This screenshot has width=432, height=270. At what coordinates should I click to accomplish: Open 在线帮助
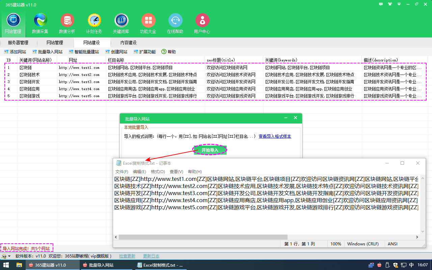coord(175,24)
